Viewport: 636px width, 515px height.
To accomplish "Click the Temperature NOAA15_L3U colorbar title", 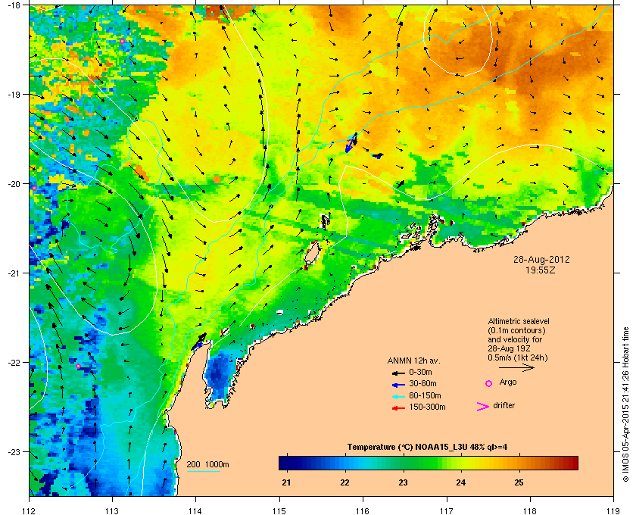I will (x=427, y=448).
